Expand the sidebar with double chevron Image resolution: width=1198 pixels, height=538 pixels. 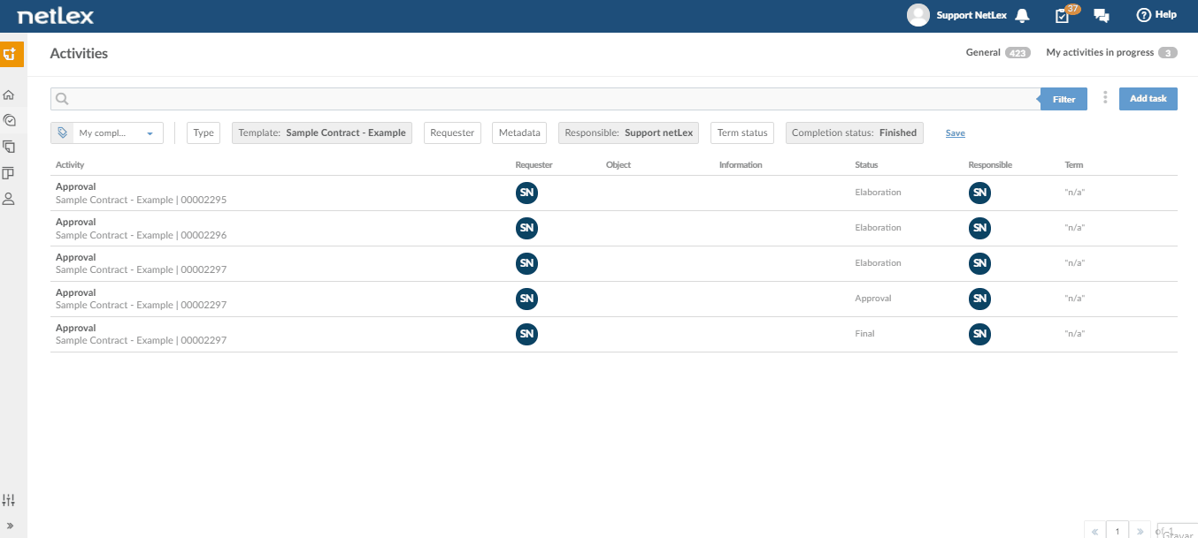click(10, 526)
